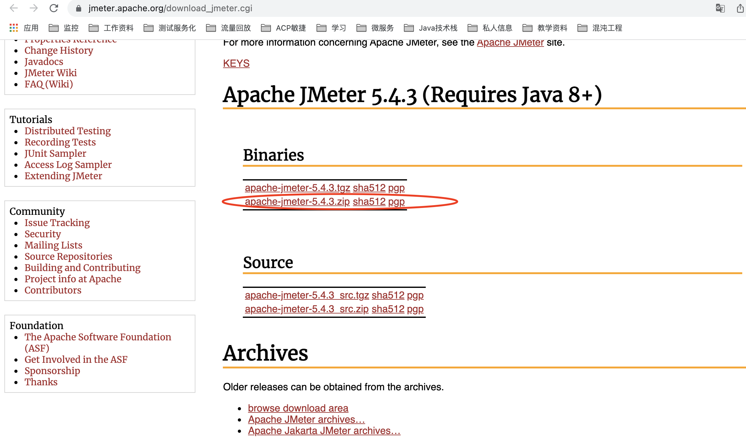
Task: Open the KEYS link
Action: tap(236, 63)
